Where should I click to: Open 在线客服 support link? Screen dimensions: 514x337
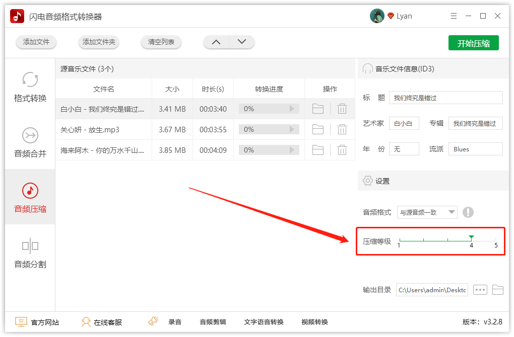click(x=108, y=322)
